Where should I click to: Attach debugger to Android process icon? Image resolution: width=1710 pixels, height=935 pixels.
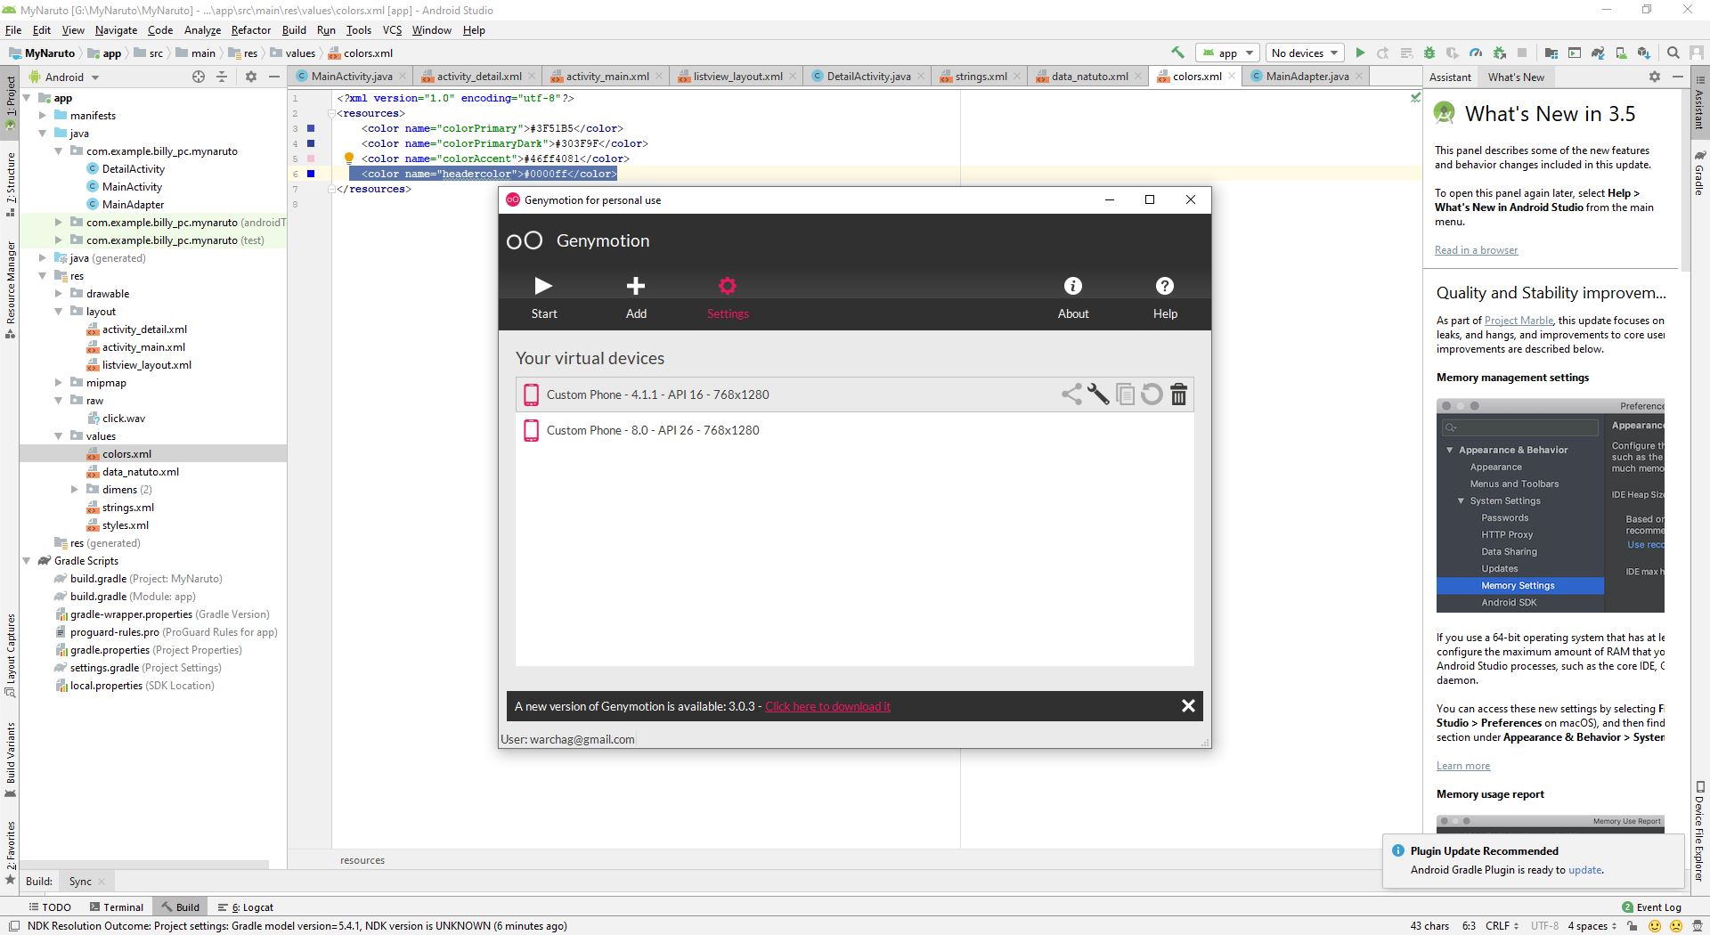(x=1499, y=53)
